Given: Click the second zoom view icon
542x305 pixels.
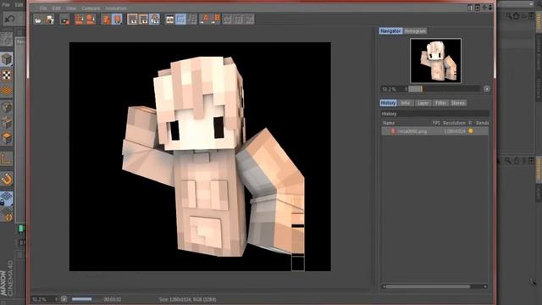Looking at the screenshot, I should (143, 19).
